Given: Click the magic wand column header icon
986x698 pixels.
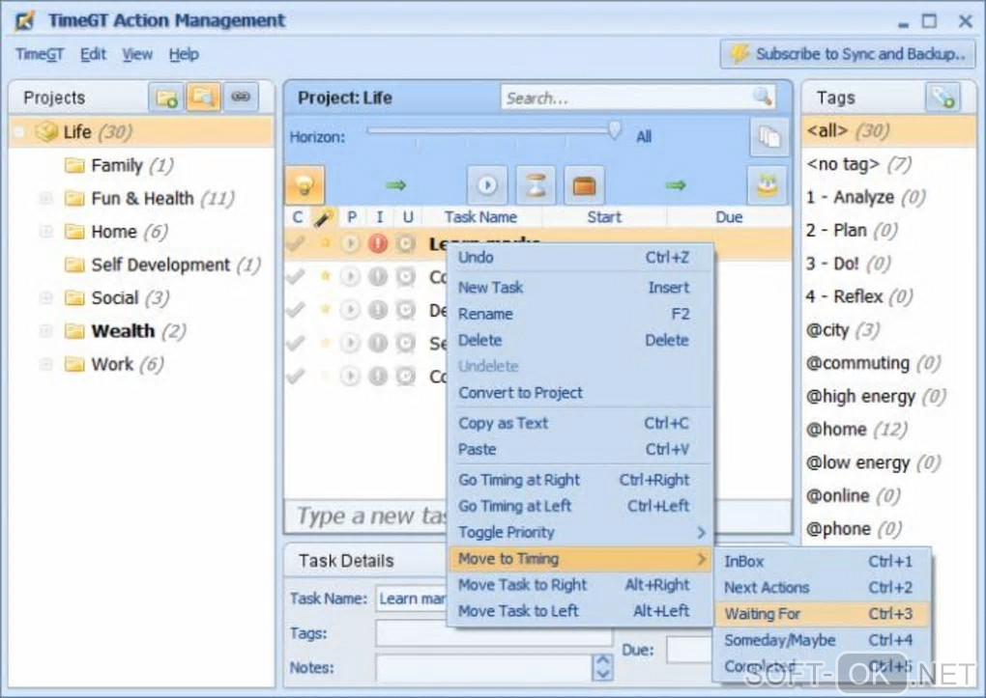Looking at the screenshot, I should [323, 217].
